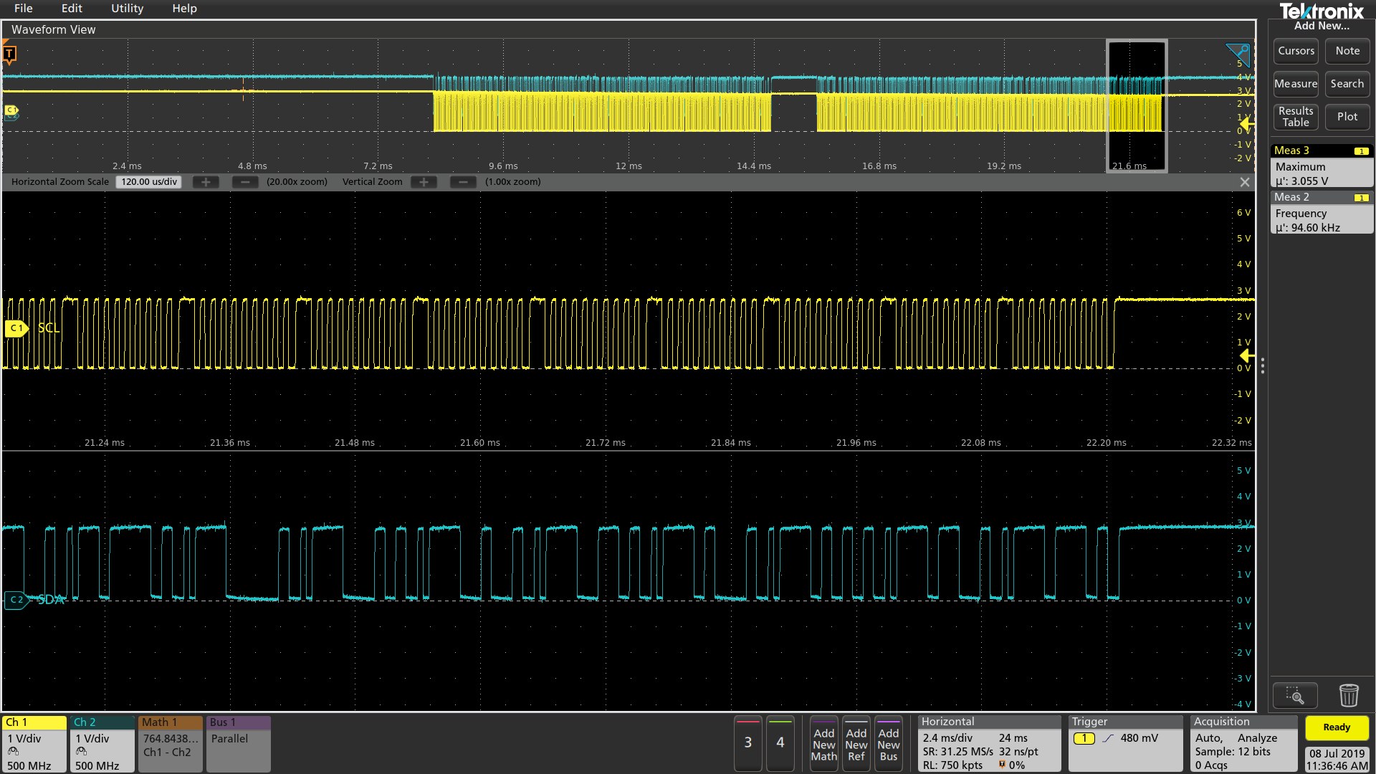Image resolution: width=1376 pixels, height=774 pixels.
Task: Open the Horizontal Zoom Scale value selector
Action: tap(148, 181)
